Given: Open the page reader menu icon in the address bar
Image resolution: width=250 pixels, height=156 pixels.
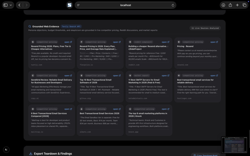Looking at the screenshot, I should (78, 5).
